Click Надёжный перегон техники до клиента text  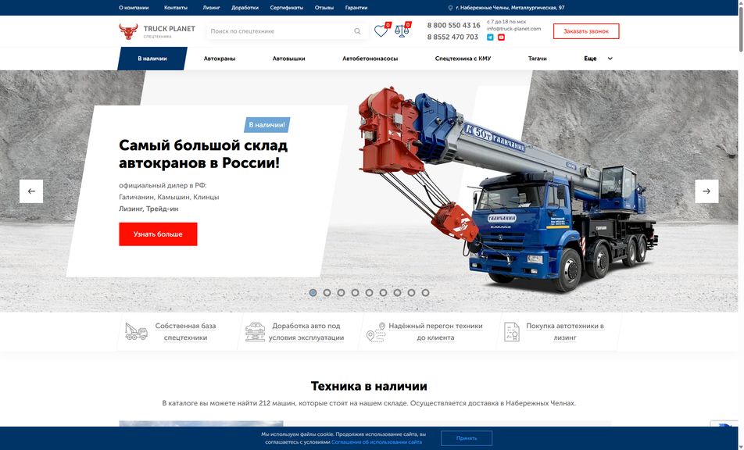click(435, 332)
